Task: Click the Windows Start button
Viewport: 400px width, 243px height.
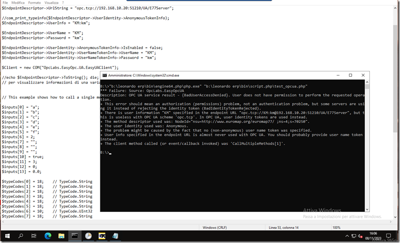Action: pos(7,236)
